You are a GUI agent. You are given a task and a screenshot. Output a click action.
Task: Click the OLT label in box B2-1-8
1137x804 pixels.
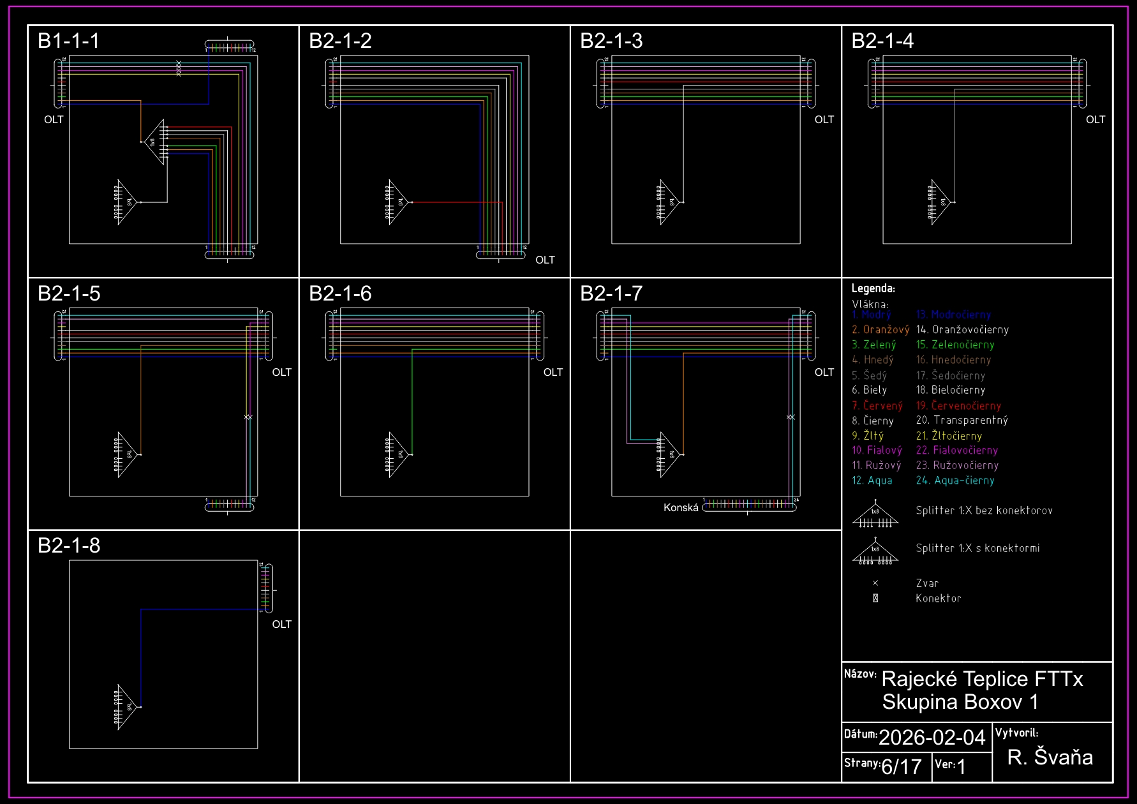pos(281,625)
